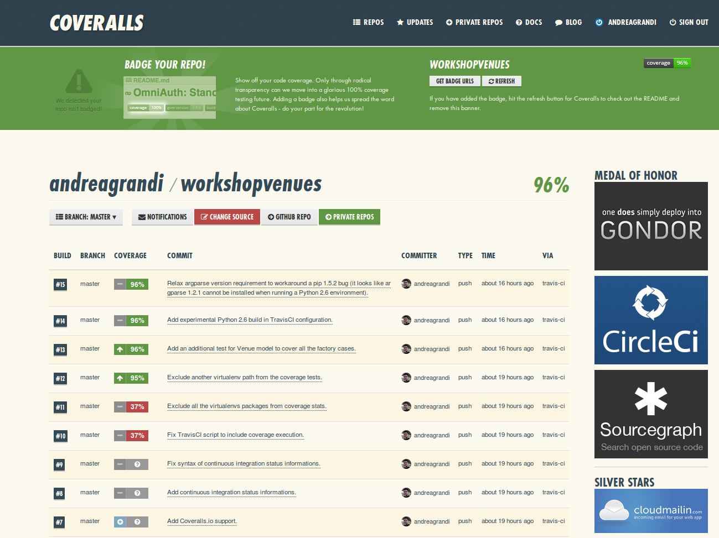Open the andreagrandi owner link in title
719x538 pixels.
107,184
